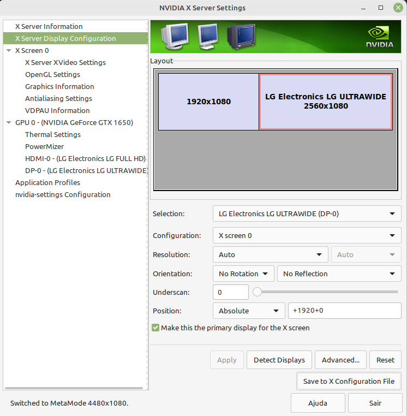Click the position offset +1920+0 field
Screen dimensions: 407x416
pyautogui.click(x=344, y=311)
